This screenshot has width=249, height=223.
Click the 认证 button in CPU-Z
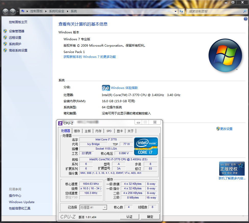click(x=129, y=217)
